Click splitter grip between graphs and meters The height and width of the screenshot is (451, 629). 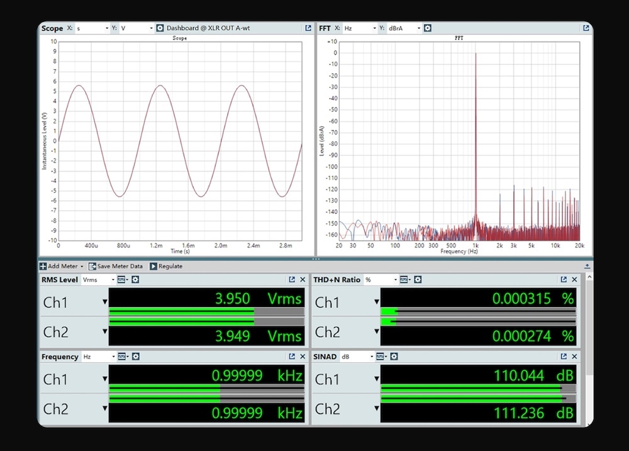click(316, 259)
